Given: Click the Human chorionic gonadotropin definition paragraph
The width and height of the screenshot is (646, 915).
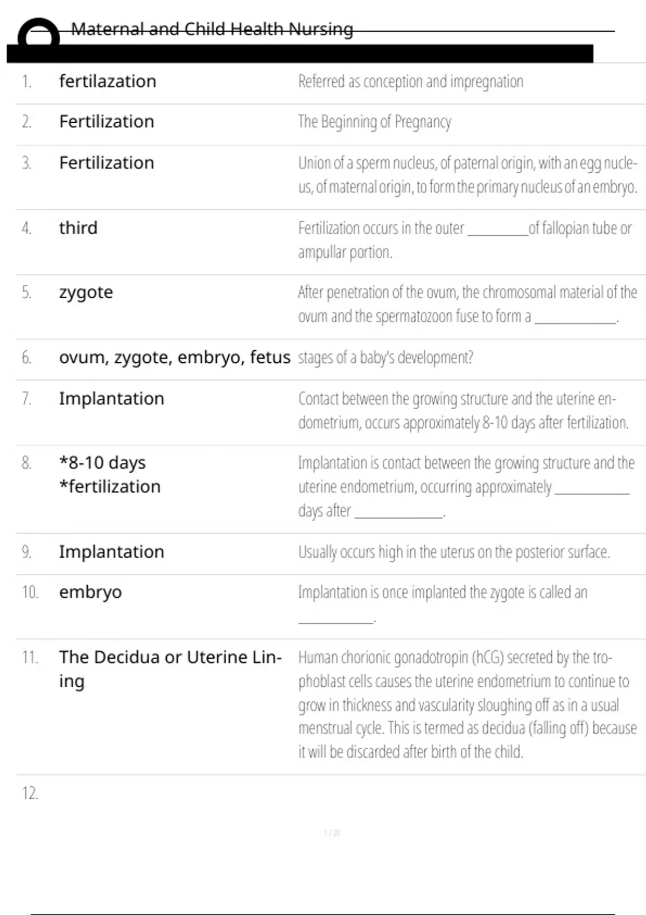Looking at the screenshot, I should point(467,705).
